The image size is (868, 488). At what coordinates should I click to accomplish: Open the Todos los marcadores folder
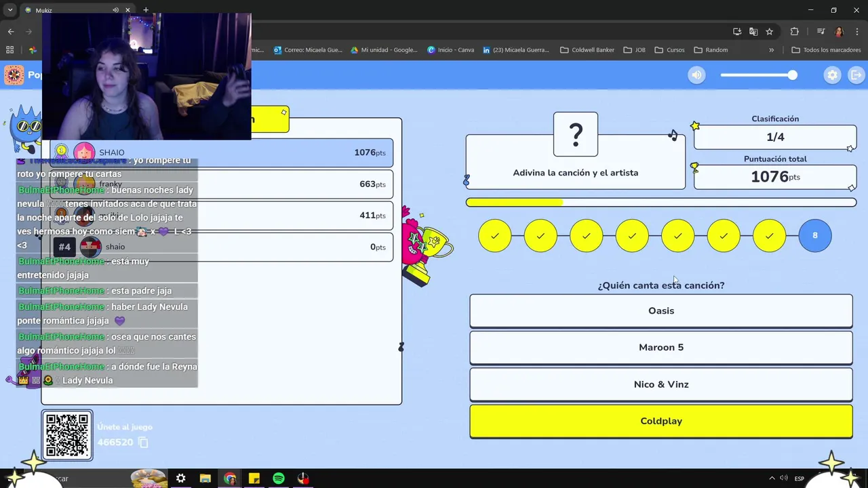(826, 49)
